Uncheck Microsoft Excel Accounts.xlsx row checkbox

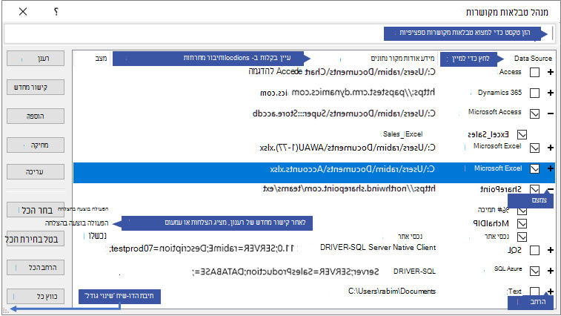tap(534, 168)
